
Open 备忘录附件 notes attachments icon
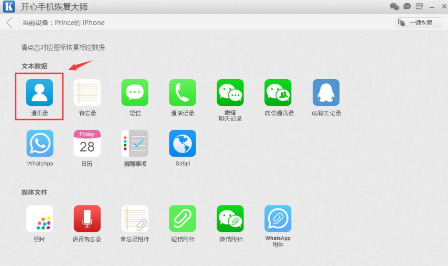tap(135, 219)
